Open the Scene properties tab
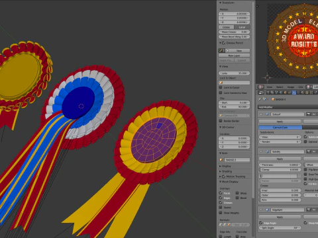 click(x=276, y=93)
